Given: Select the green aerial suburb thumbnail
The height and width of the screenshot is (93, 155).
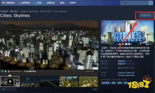Looking at the screenshot, I should coord(88,82).
